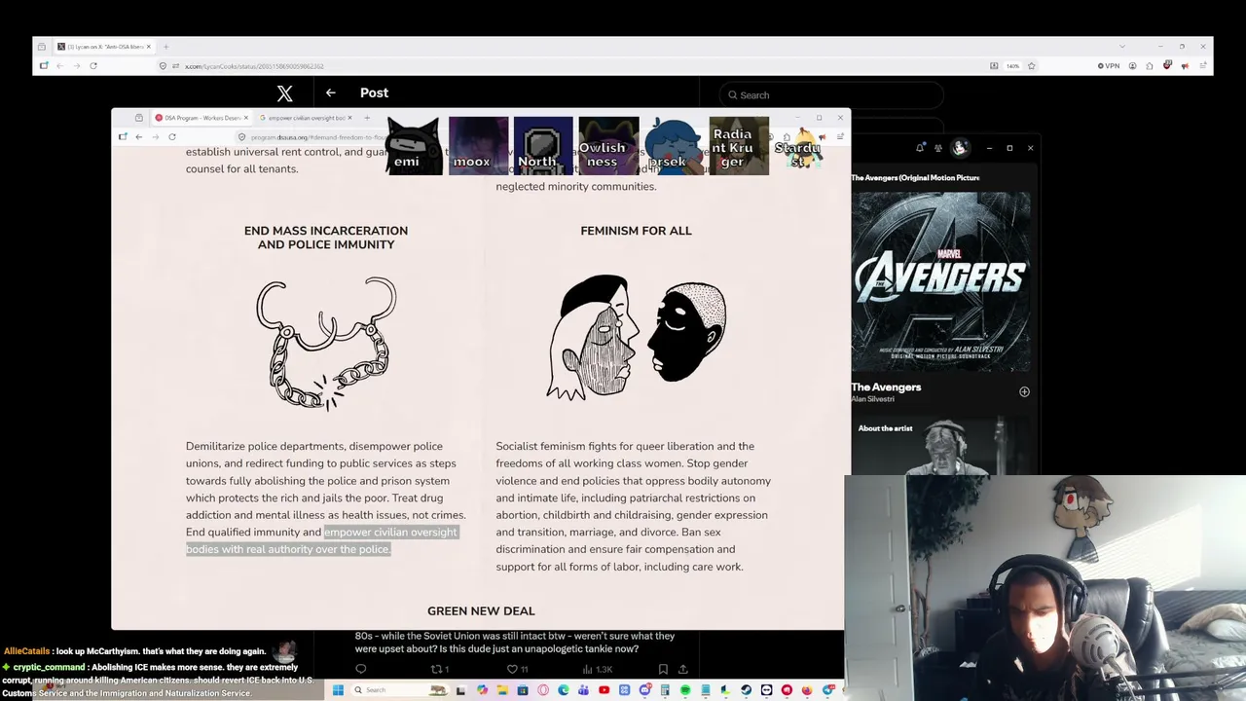Select the 'Owlishness' avatar in overlay

tap(608, 146)
